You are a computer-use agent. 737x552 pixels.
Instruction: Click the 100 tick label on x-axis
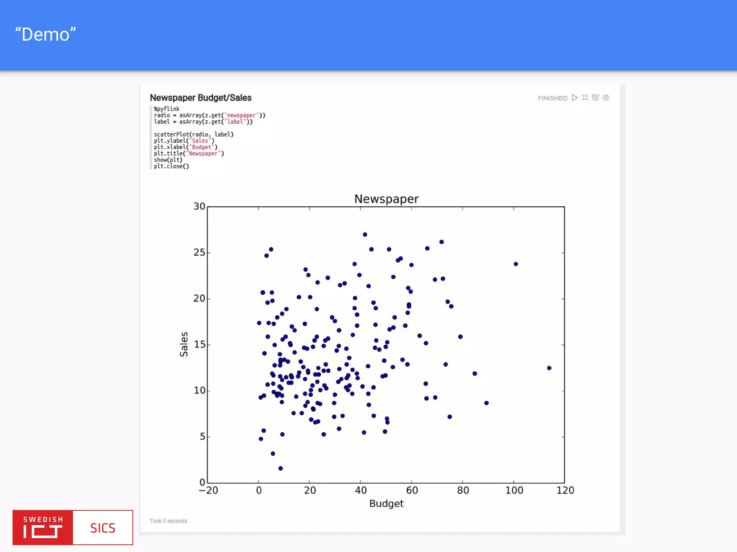tap(514, 490)
